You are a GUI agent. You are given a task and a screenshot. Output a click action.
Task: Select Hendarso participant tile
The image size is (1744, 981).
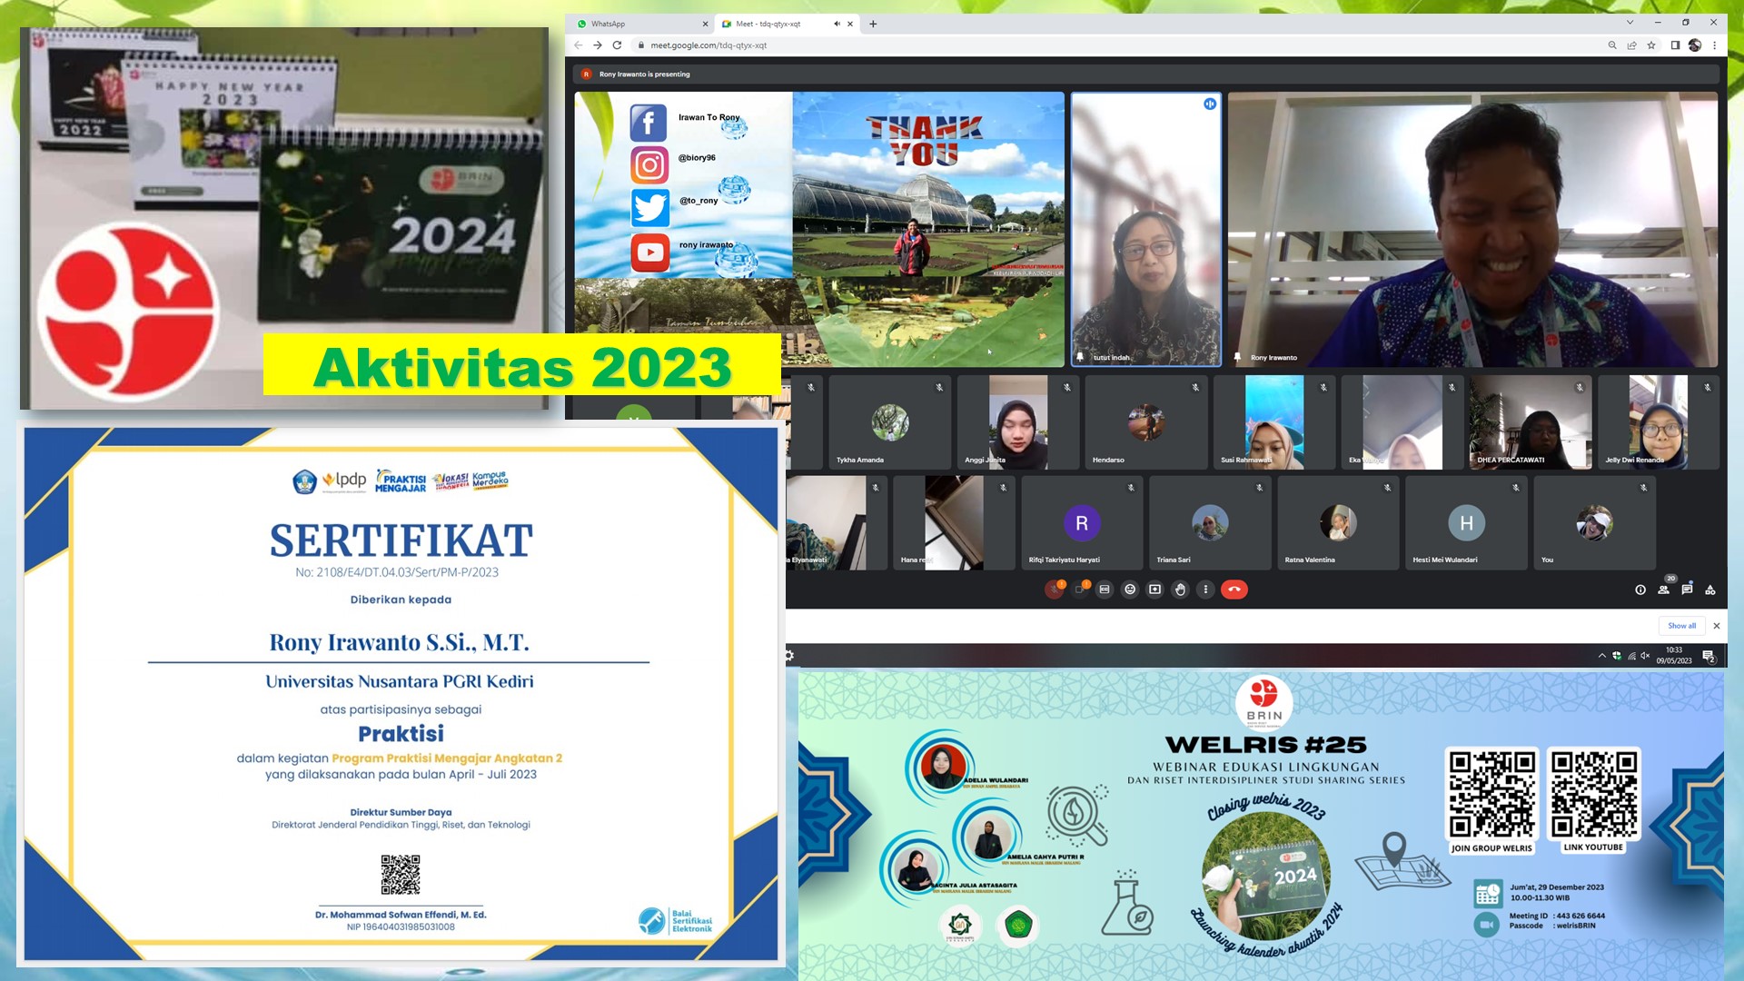coord(1146,422)
